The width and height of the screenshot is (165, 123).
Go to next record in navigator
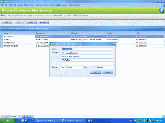tap(23, 116)
